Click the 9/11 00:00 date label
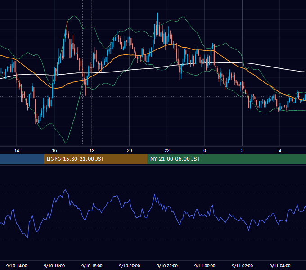The image size is (306, 270). click(205, 265)
